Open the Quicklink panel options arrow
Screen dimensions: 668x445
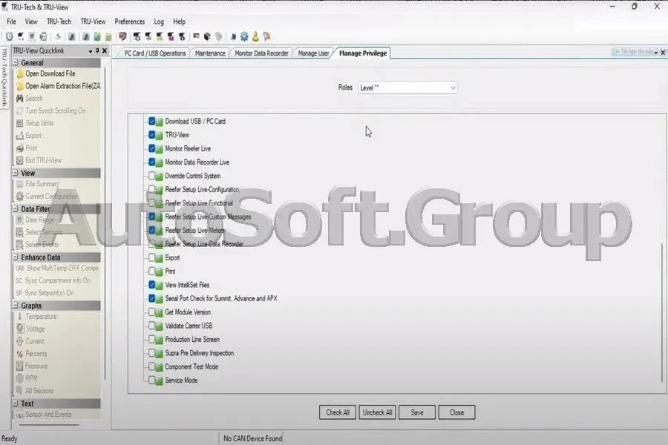(x=91, y=51)
